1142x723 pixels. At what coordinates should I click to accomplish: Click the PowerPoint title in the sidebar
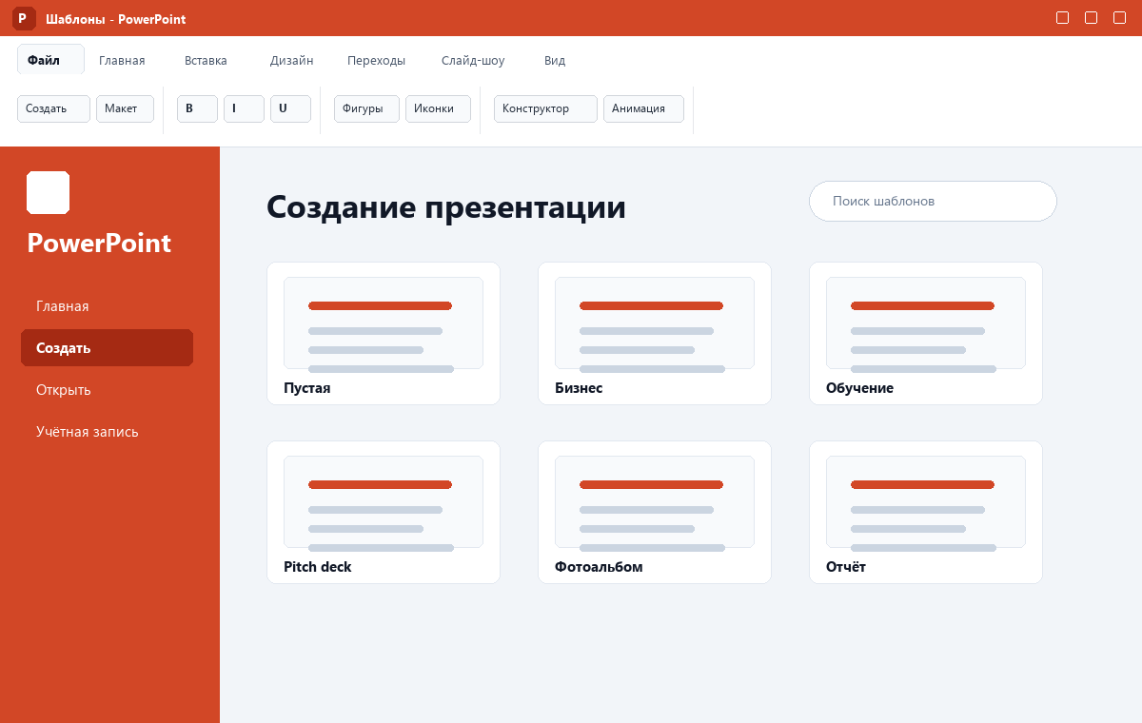(x=99, y=243)
